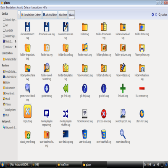Go to Persönlicher Ordner path button
Image resolution: width=168 pixels, height=168 pixels.
31,15
